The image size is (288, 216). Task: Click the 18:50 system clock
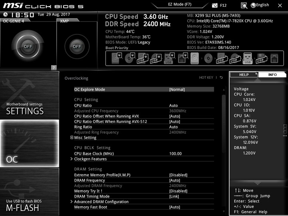pyautogui.click(x=22, y=15)
